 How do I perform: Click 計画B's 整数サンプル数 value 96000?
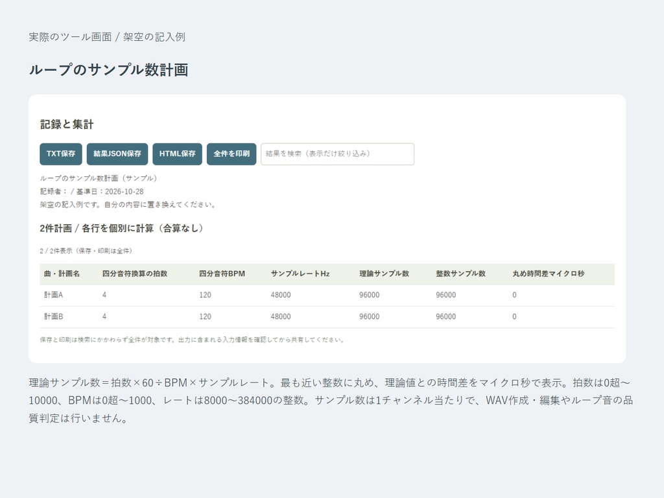coord(446,316)
